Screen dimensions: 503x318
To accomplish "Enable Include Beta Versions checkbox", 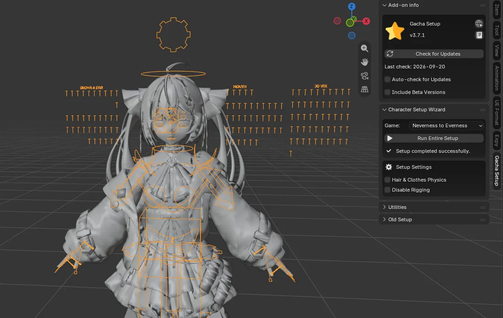I will 387,92.
